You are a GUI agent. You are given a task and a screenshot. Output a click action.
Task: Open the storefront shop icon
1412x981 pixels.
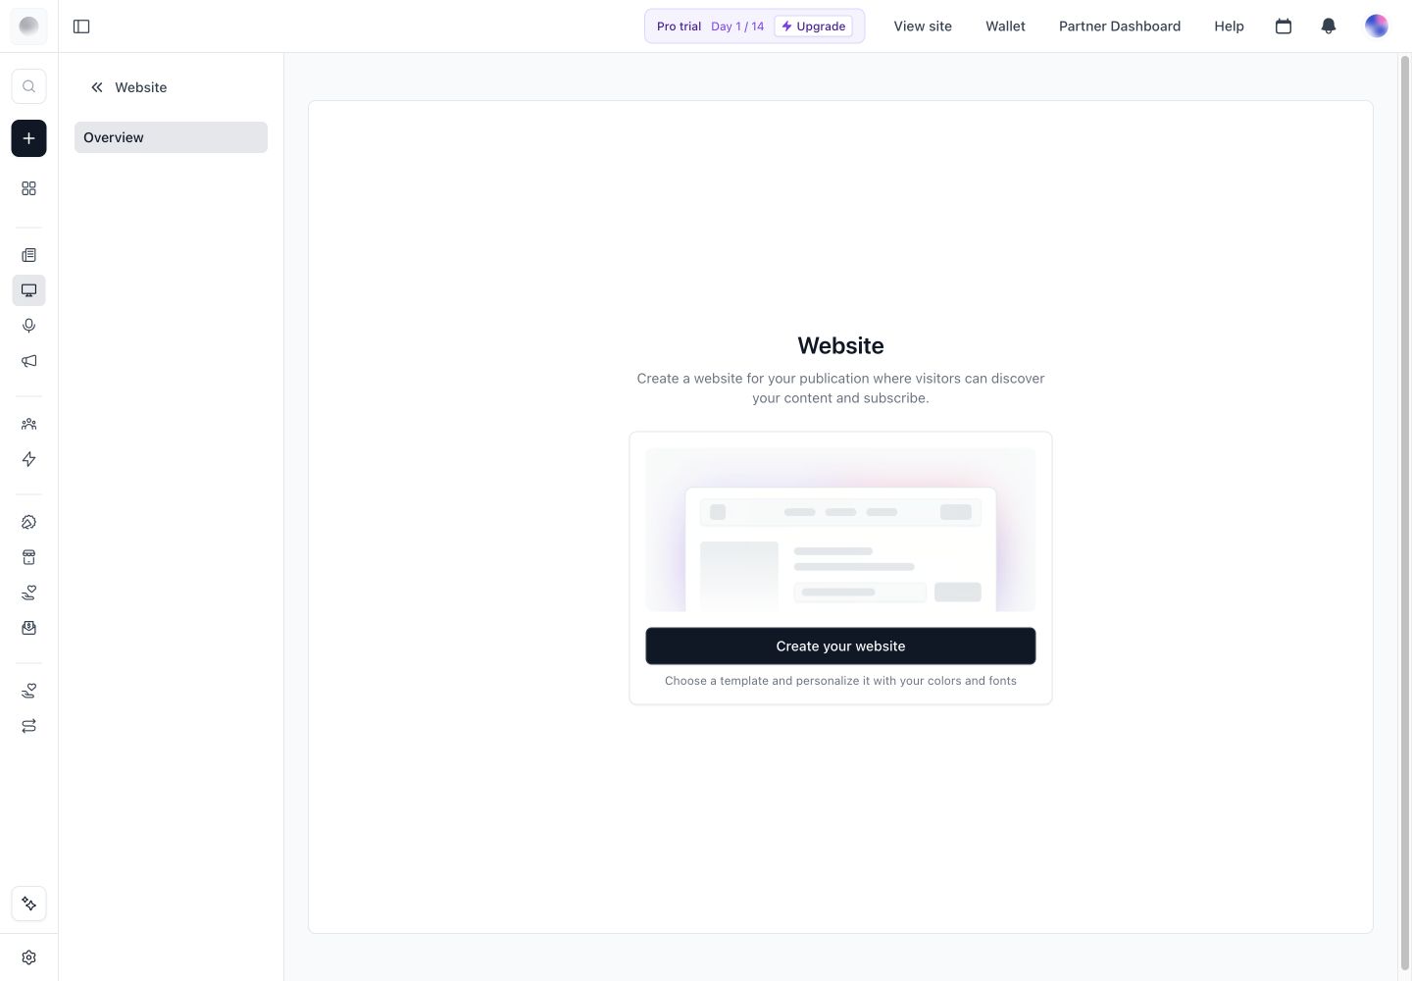(28, 557)
